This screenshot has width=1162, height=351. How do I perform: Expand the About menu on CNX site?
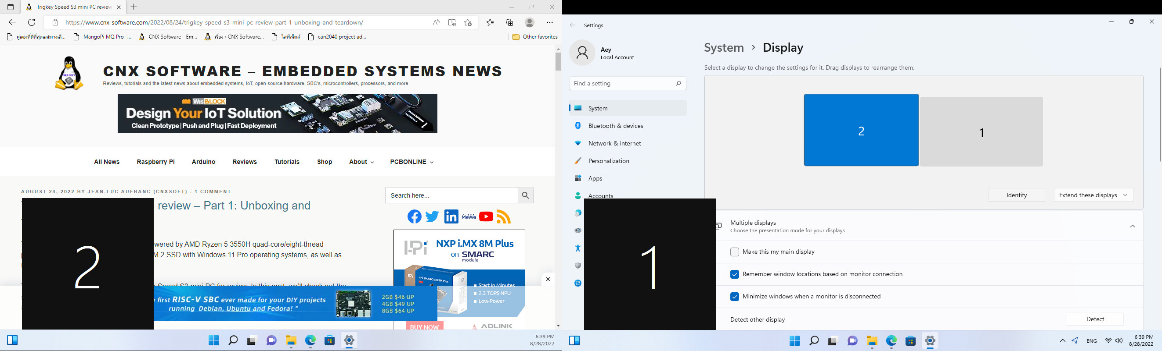click(x=361, y=162)
